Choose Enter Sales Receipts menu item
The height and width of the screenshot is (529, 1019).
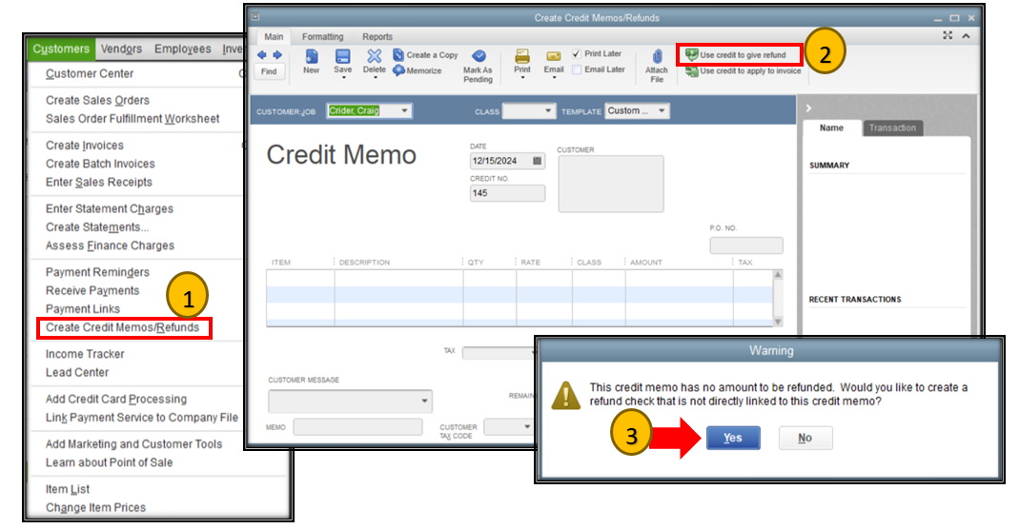click(x=99, y=182)
